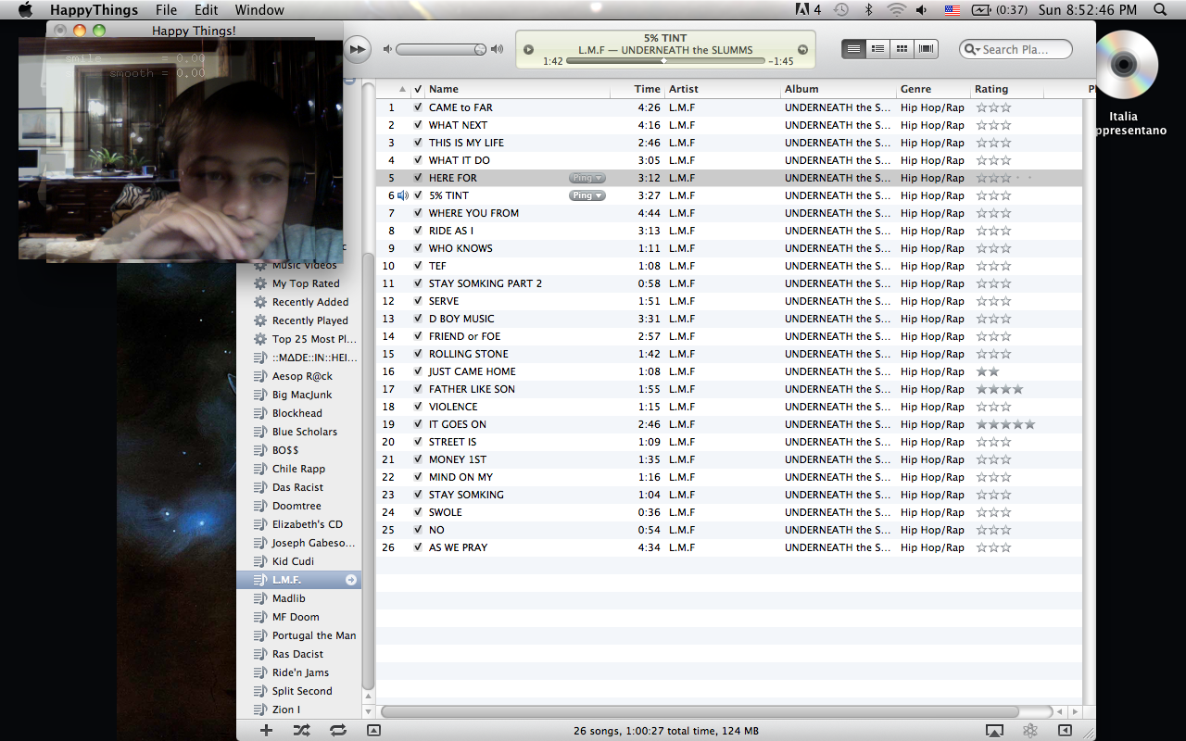The height and width of the screenshot is (741, 1186).
Task: Click the round arrow left of the now-playing title
Action: 528,50
